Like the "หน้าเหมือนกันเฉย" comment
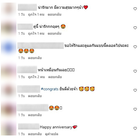This screenshot has width=140, height=140. (135, 71)
